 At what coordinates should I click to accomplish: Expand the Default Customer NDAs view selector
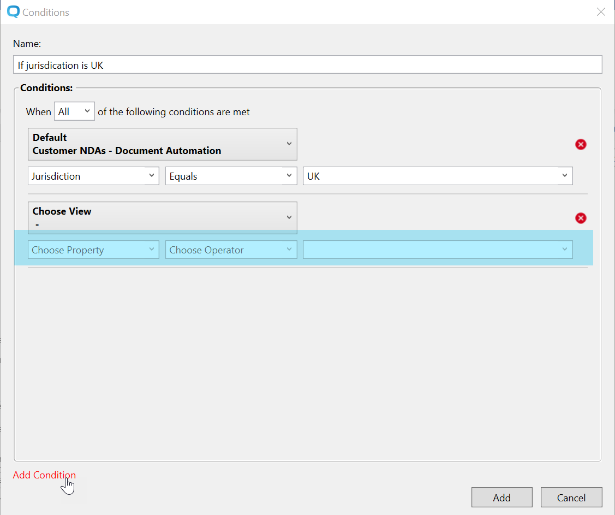click(163, 144)
